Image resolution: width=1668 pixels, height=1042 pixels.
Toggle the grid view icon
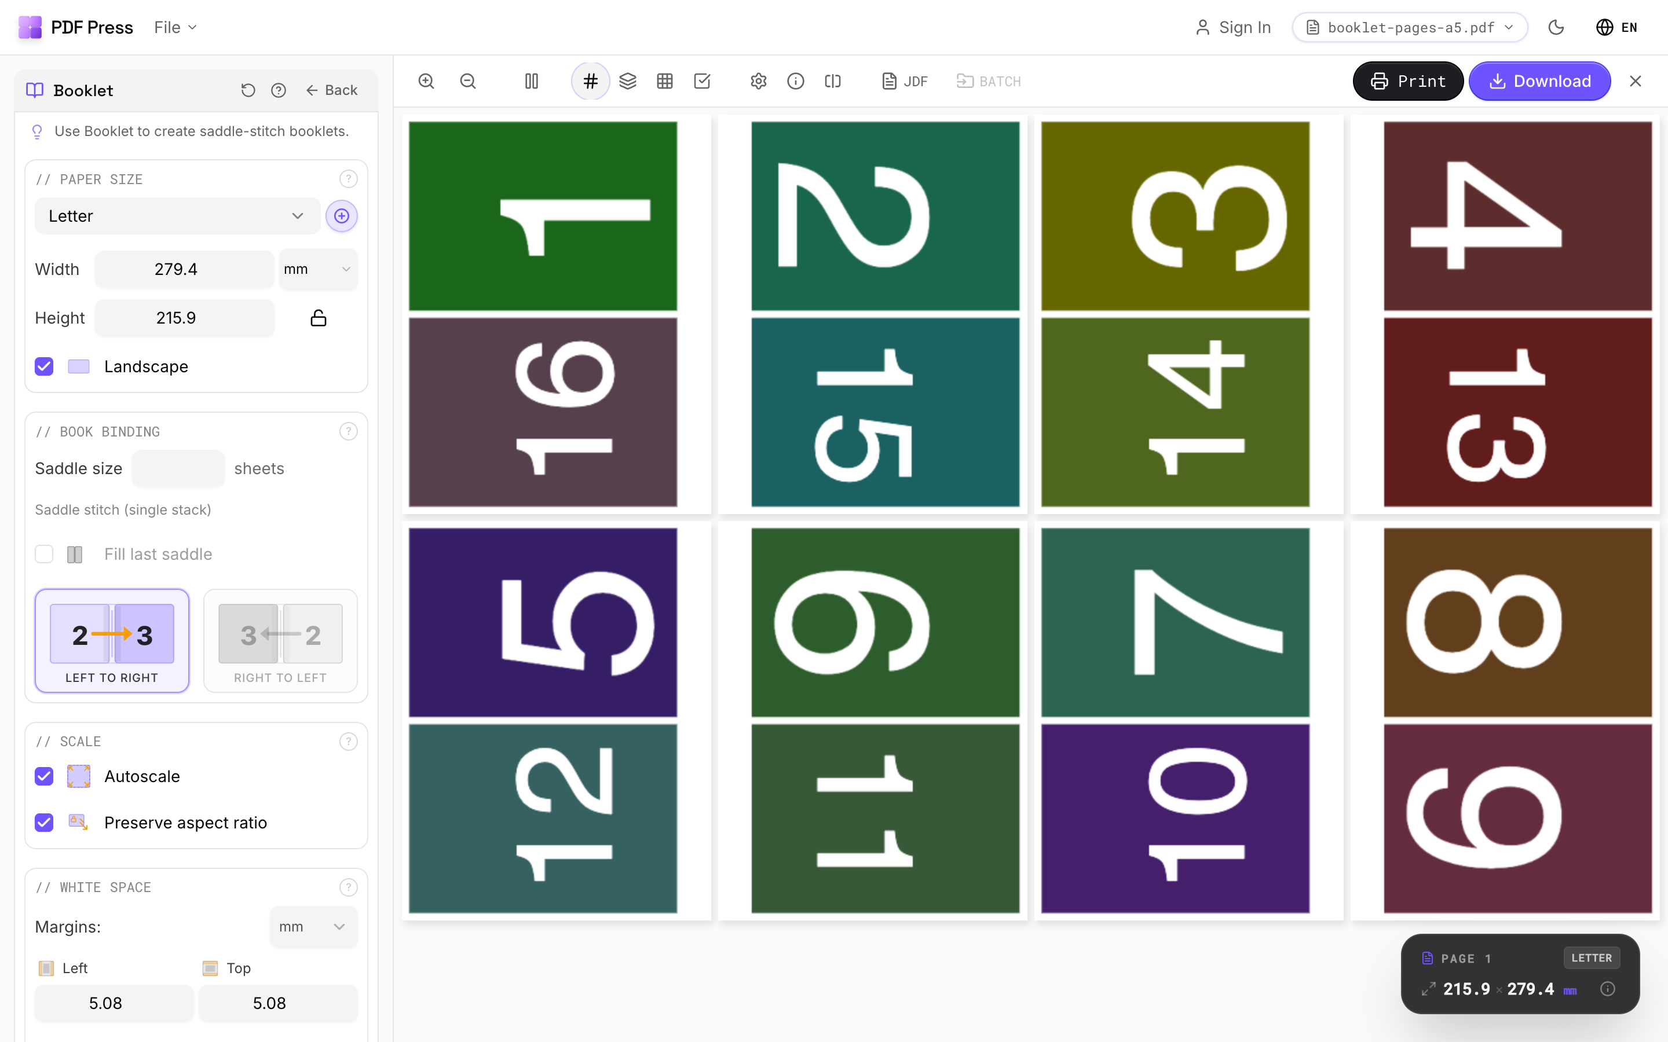click(x=664, y=81)
